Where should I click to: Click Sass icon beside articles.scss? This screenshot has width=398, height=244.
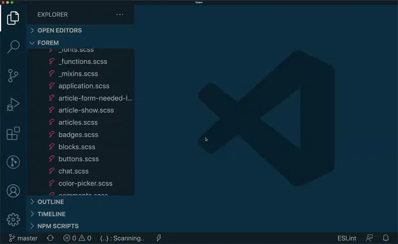pos(52,122)
